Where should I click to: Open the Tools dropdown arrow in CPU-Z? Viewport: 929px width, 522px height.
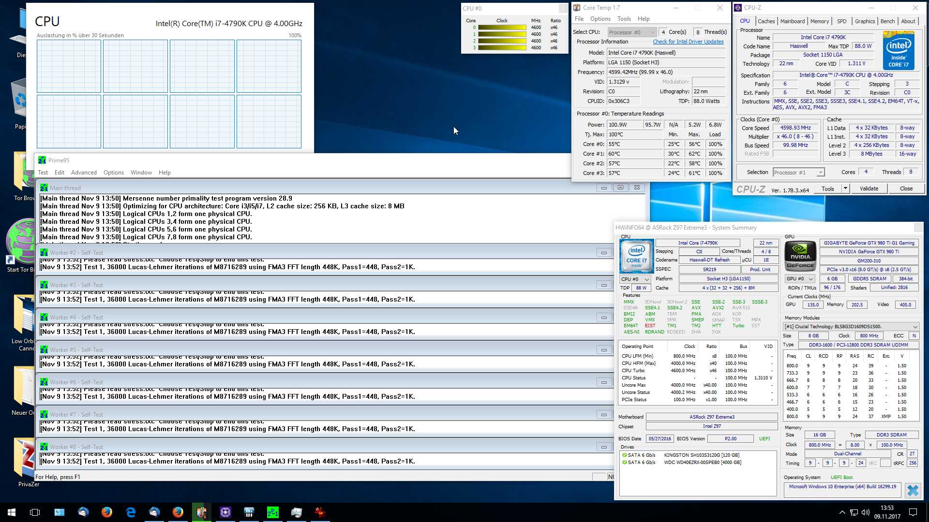click(845, 188)
